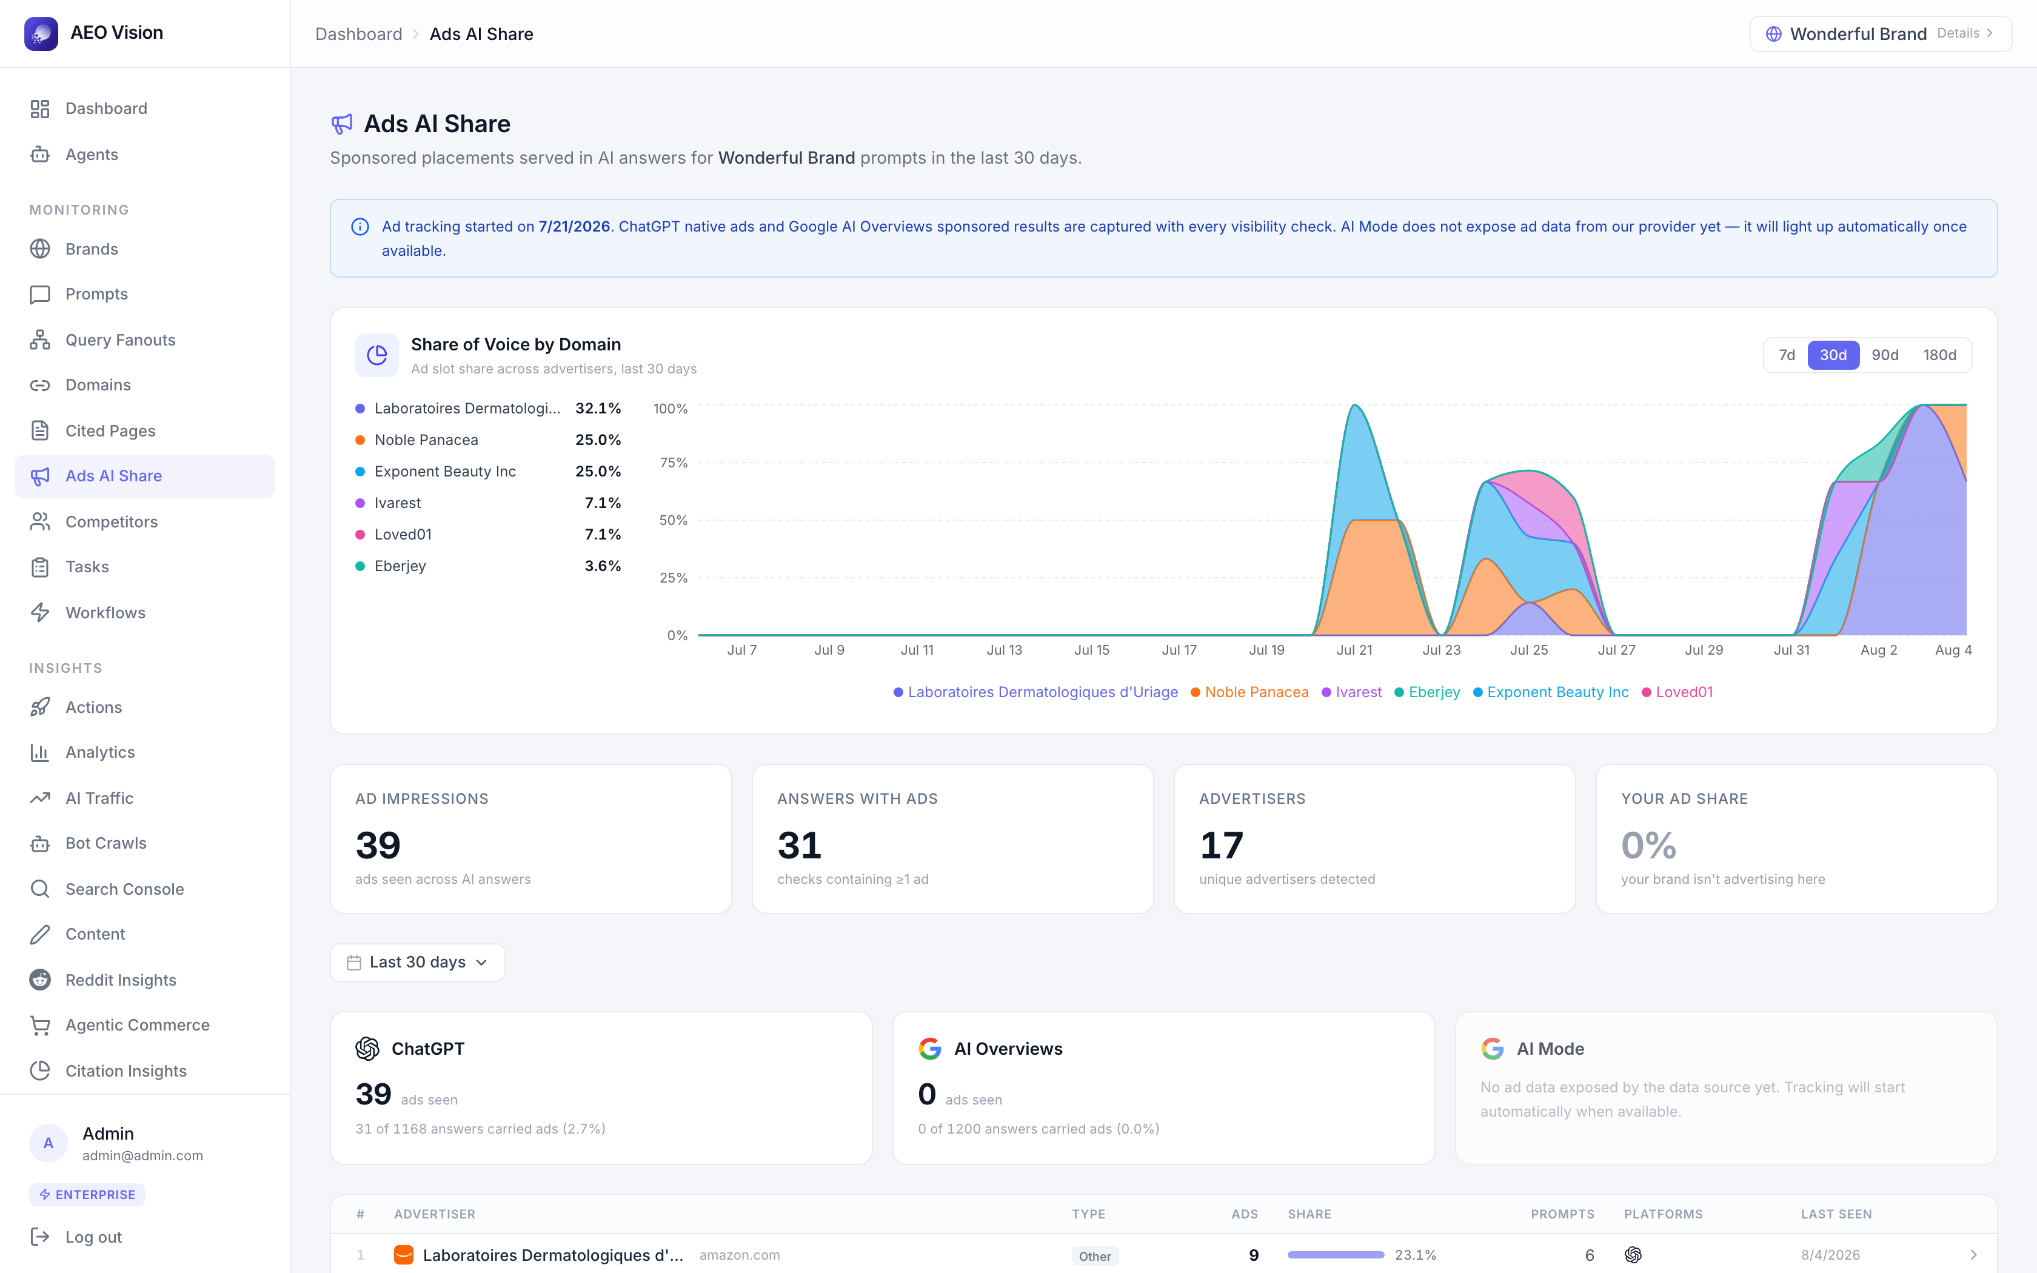
Task: Open the Workflows lightning icon
Action: 39,612
